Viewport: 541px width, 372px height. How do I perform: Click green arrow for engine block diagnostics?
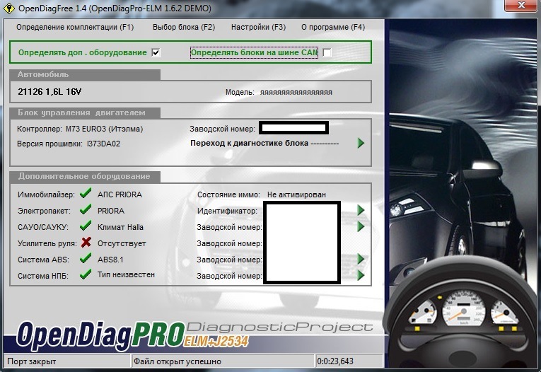[x=361, y=143]
